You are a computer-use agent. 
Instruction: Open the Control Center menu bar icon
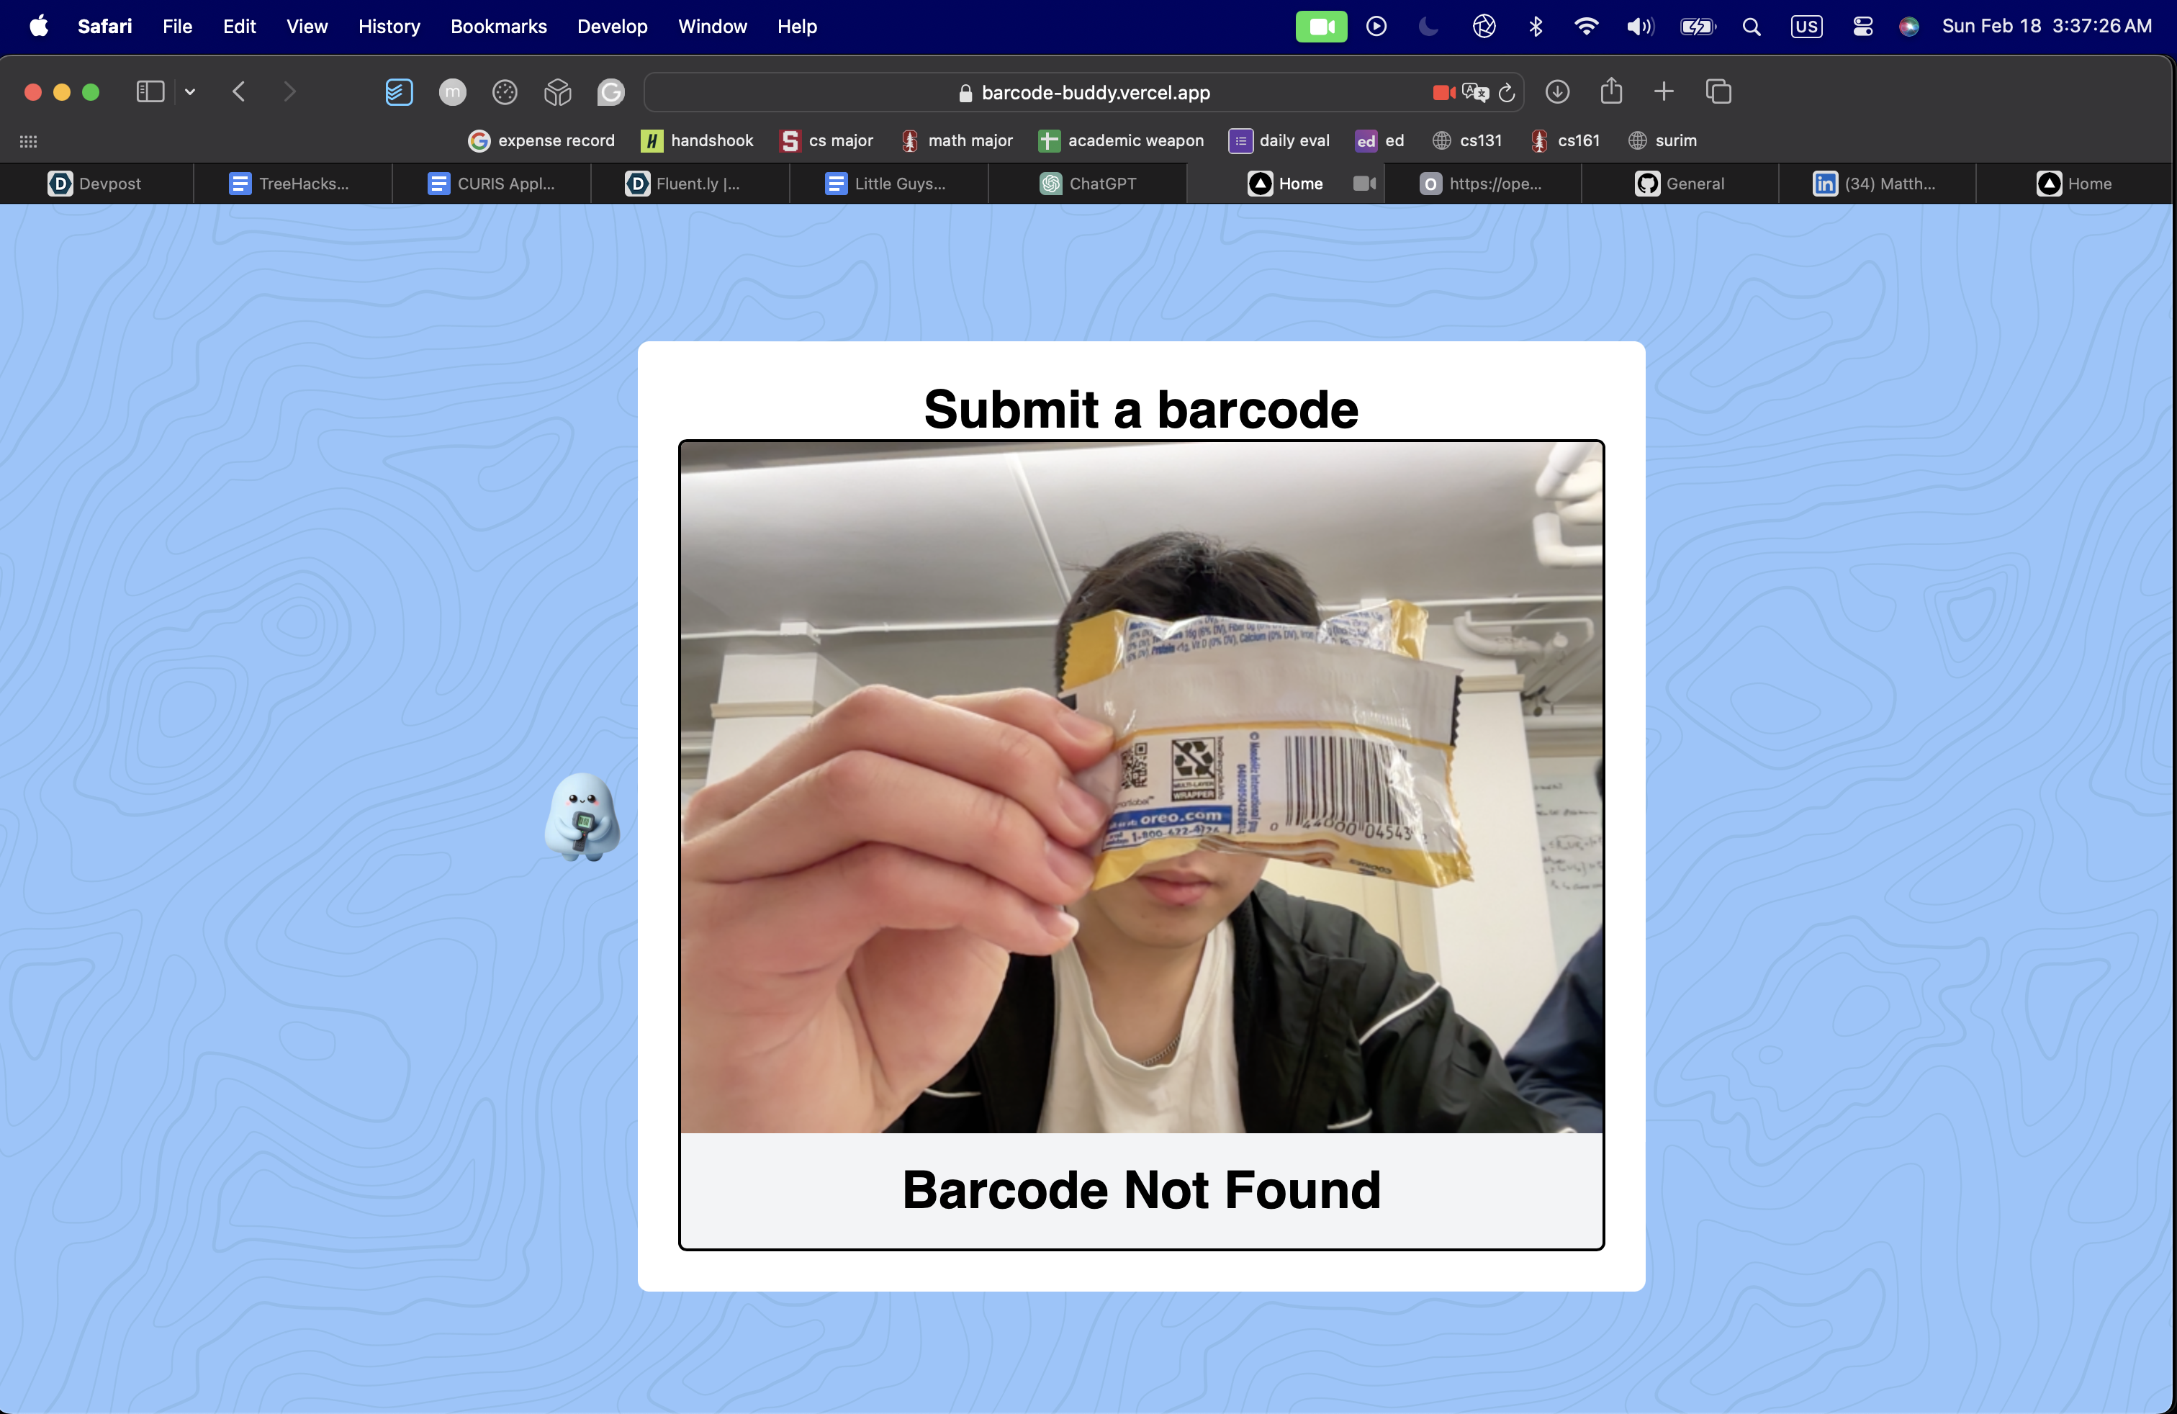[x=1862, y=27]
